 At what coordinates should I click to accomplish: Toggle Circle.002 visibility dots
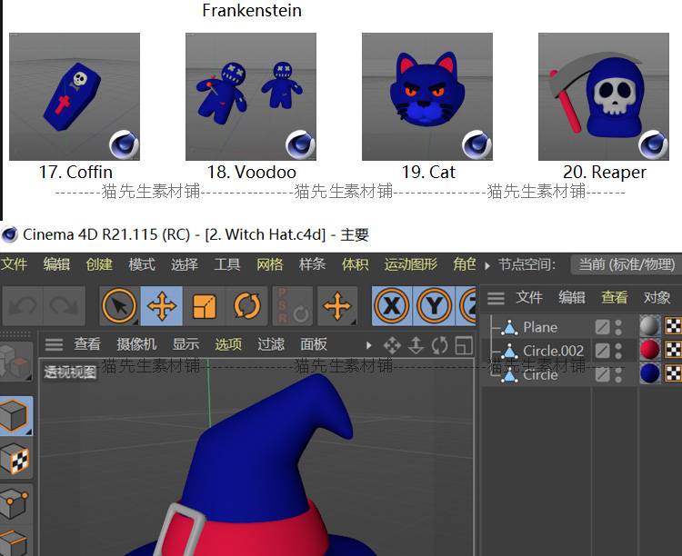pyautogui.click(x=618, y=351)
